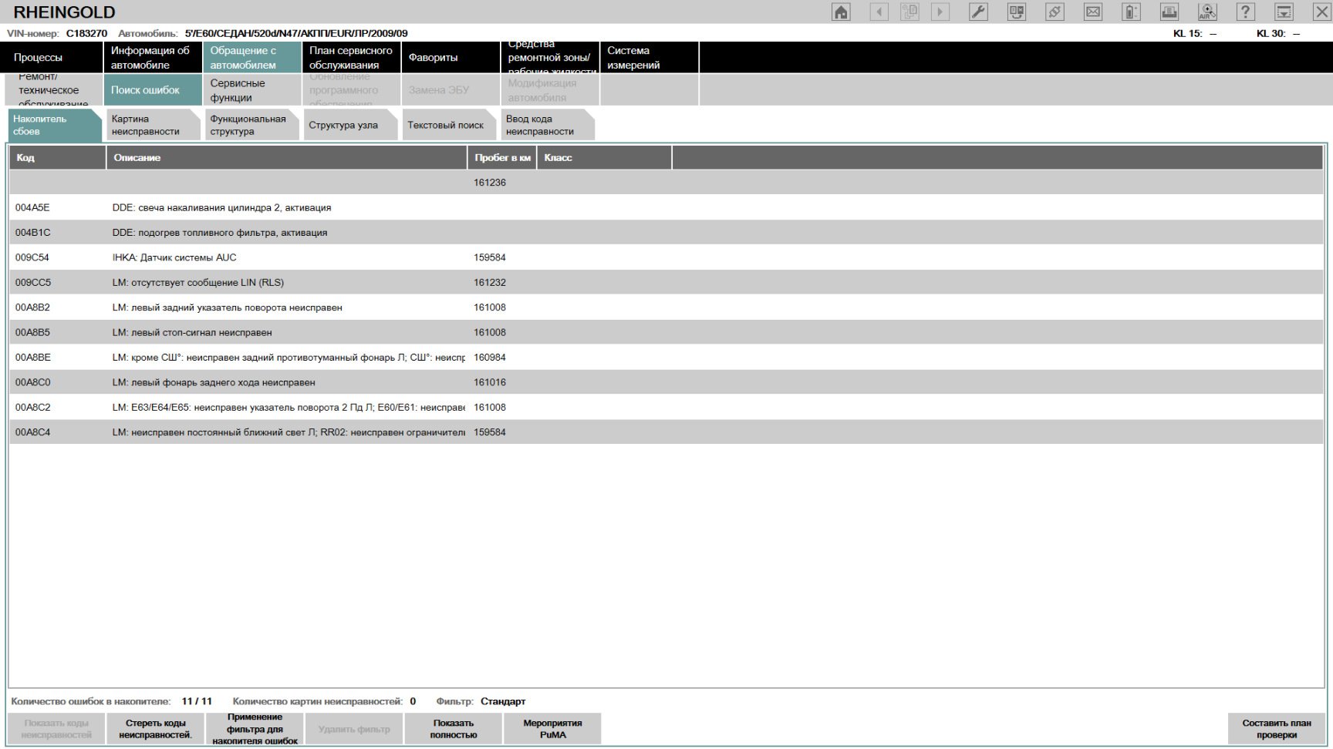Select Поиск ошибок submenu

152,90
